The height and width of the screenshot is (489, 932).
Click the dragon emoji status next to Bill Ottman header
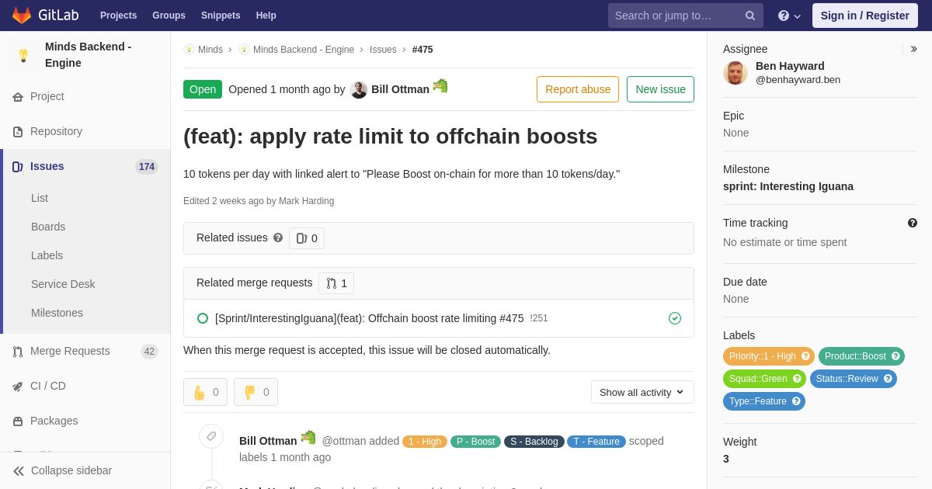click(440, 86)
